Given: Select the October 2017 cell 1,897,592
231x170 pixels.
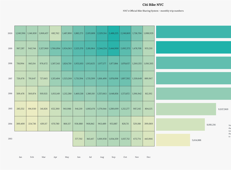Looking at the screenshot, I should (x=125, y=79).
